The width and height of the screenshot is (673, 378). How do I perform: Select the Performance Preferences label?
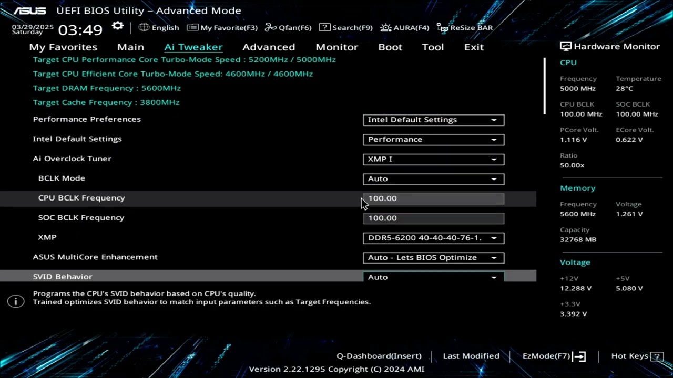click(x=87, y=119)
